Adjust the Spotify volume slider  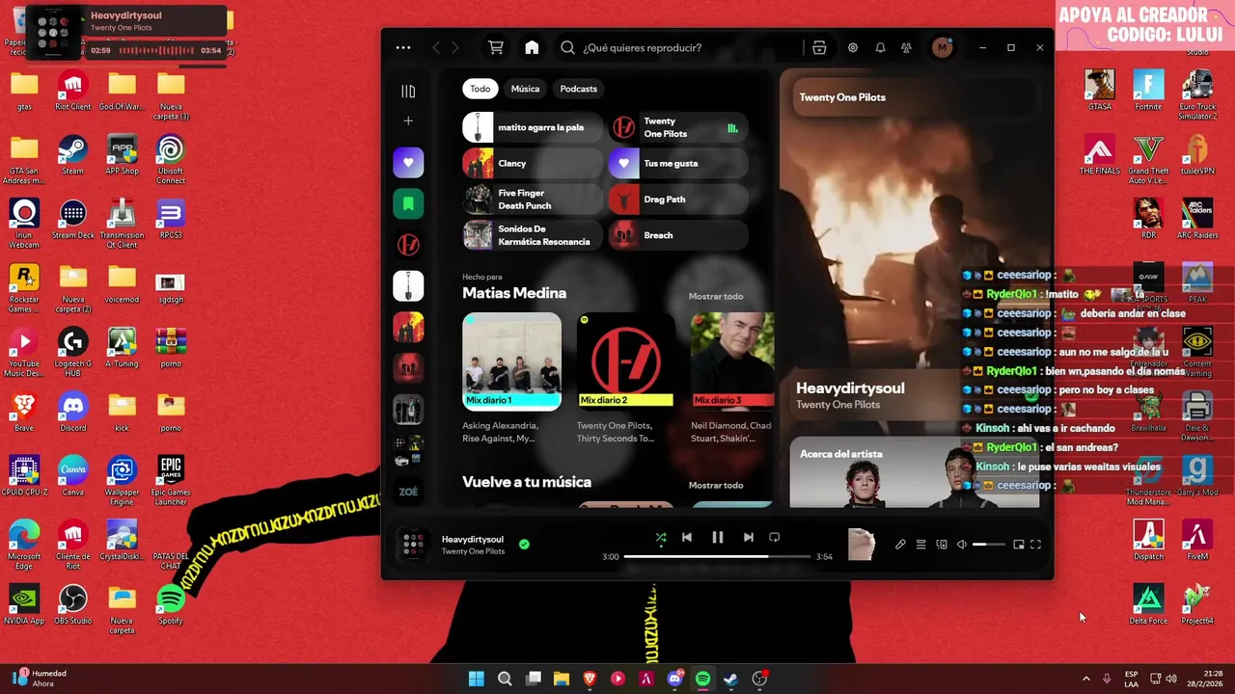pyautogui.click(x=989, y=545)
